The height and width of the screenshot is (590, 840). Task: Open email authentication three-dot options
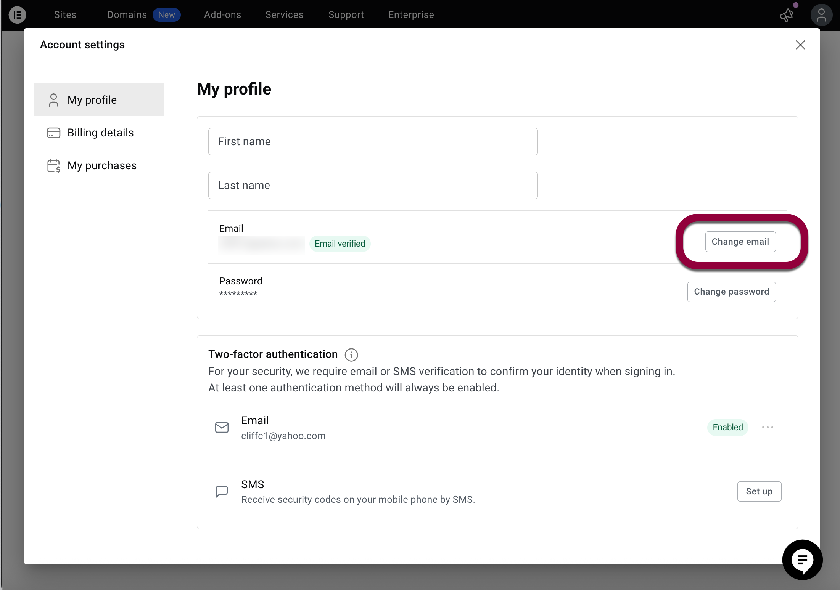coord(768,427)
